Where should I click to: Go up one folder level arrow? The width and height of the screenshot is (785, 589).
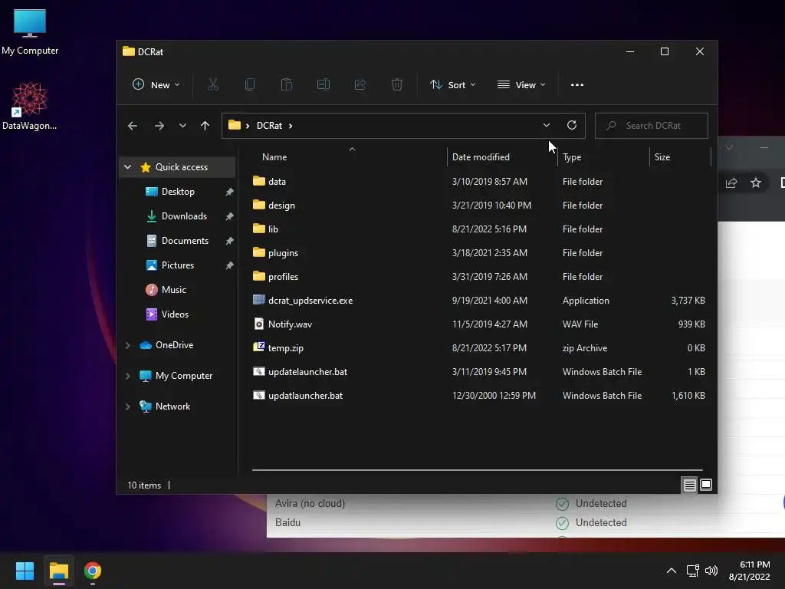tap(205, 126)
